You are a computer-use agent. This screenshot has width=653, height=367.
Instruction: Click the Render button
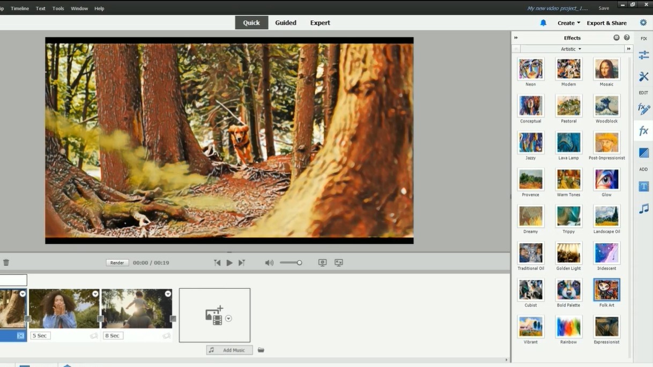[x=117, y=263]
